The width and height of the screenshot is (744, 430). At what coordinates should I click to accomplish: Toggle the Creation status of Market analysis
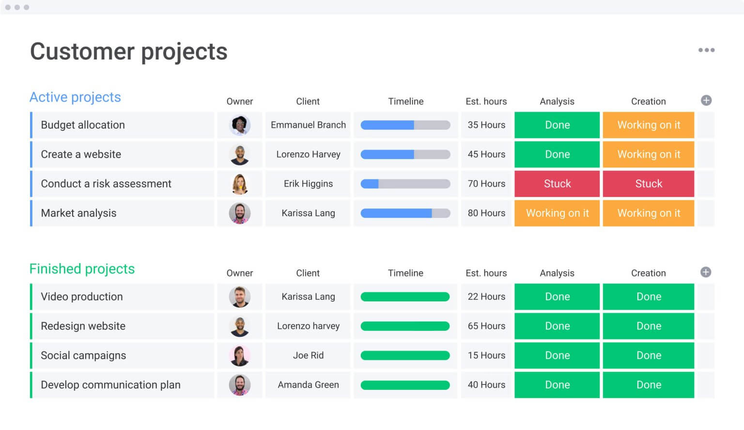[x=649, y=213]
